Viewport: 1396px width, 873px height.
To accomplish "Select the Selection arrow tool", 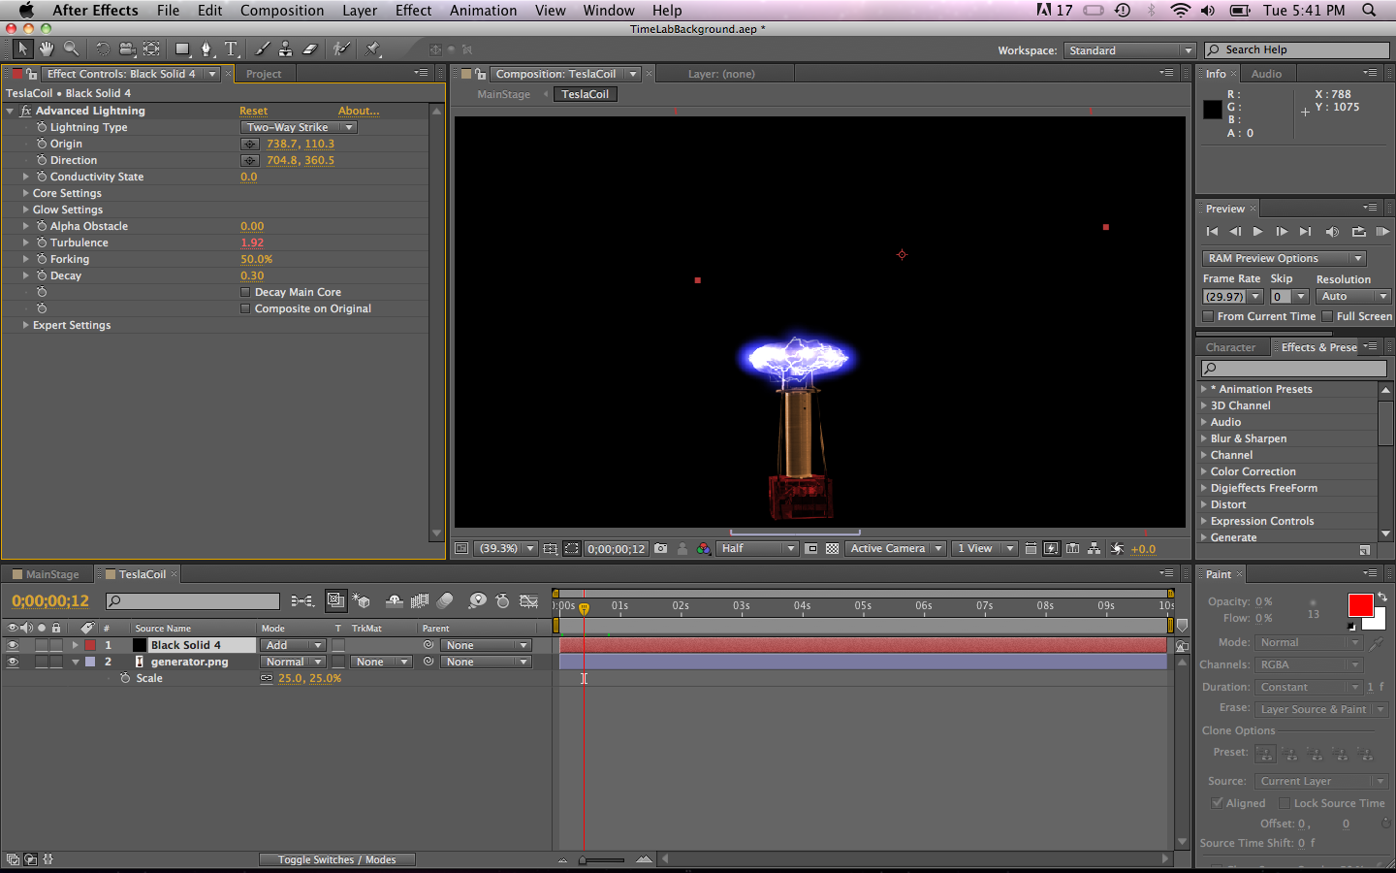I will point(22,48).
